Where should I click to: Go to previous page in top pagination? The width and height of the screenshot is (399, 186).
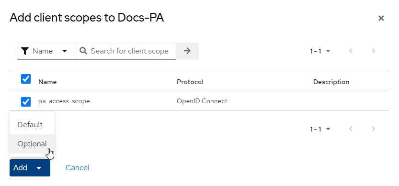[x=351, y=51]
